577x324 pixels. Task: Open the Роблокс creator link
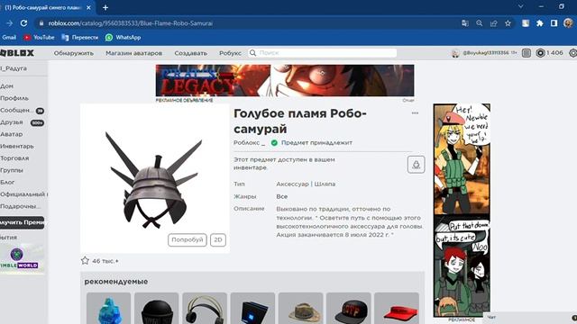247,142
